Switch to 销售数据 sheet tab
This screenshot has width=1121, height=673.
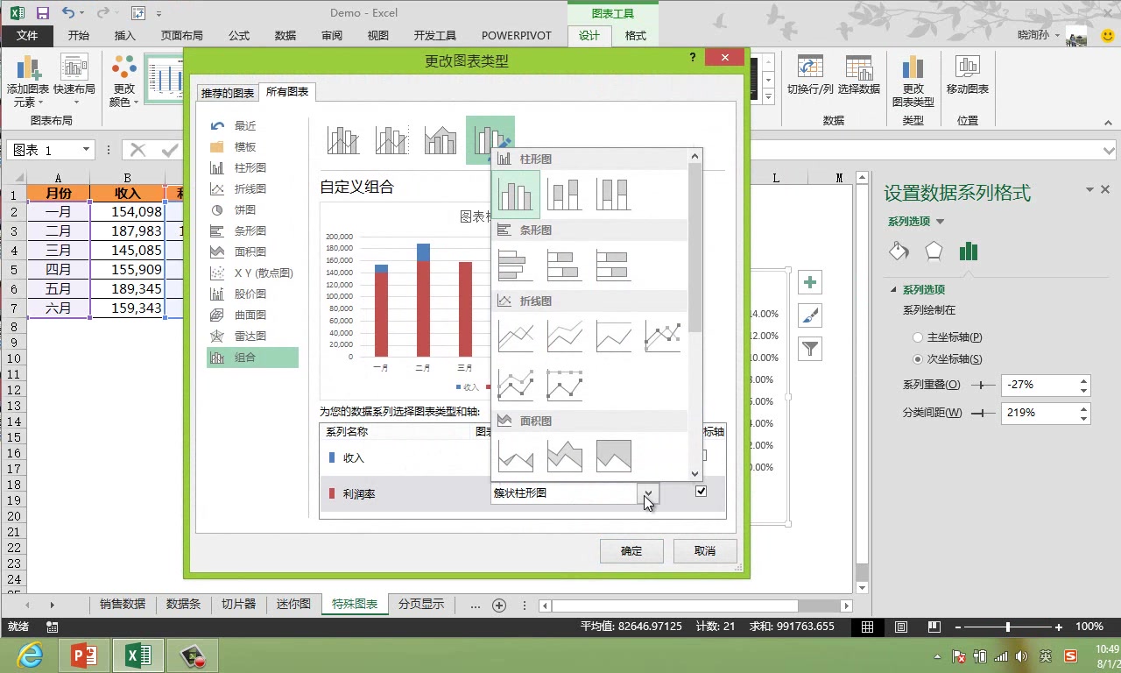click(123, 605)
